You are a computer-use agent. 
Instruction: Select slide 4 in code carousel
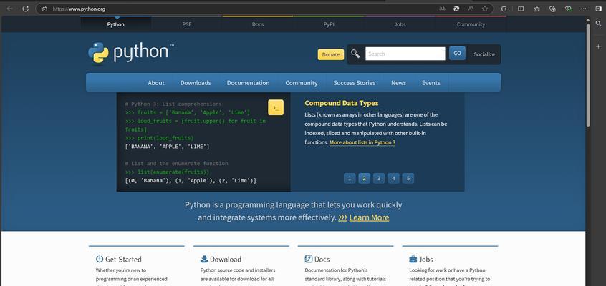point(393,178)
